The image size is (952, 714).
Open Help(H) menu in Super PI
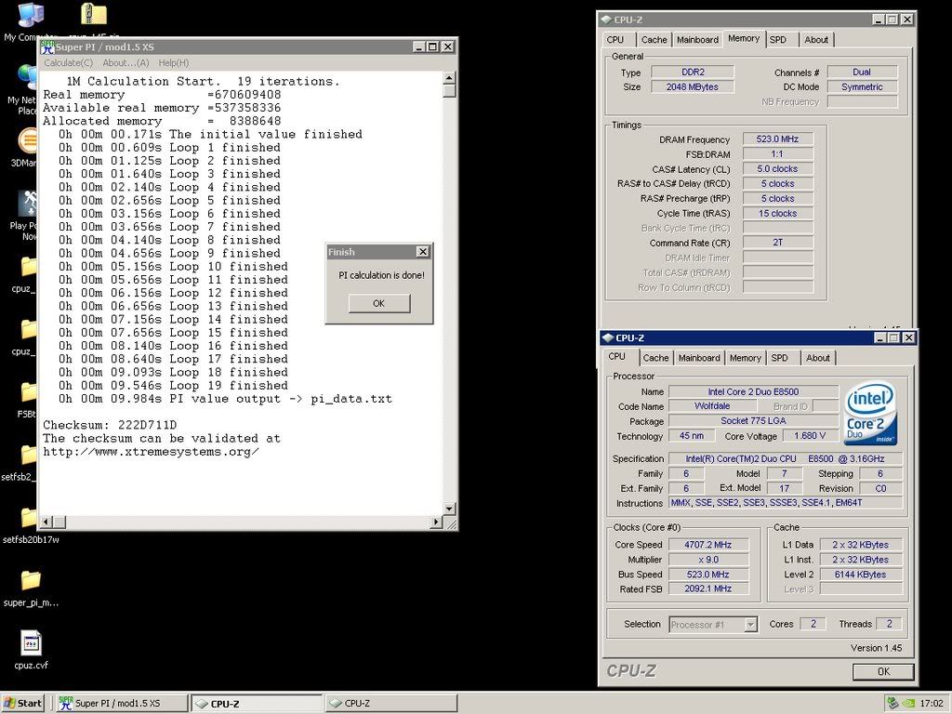click(x=174, y=62)
